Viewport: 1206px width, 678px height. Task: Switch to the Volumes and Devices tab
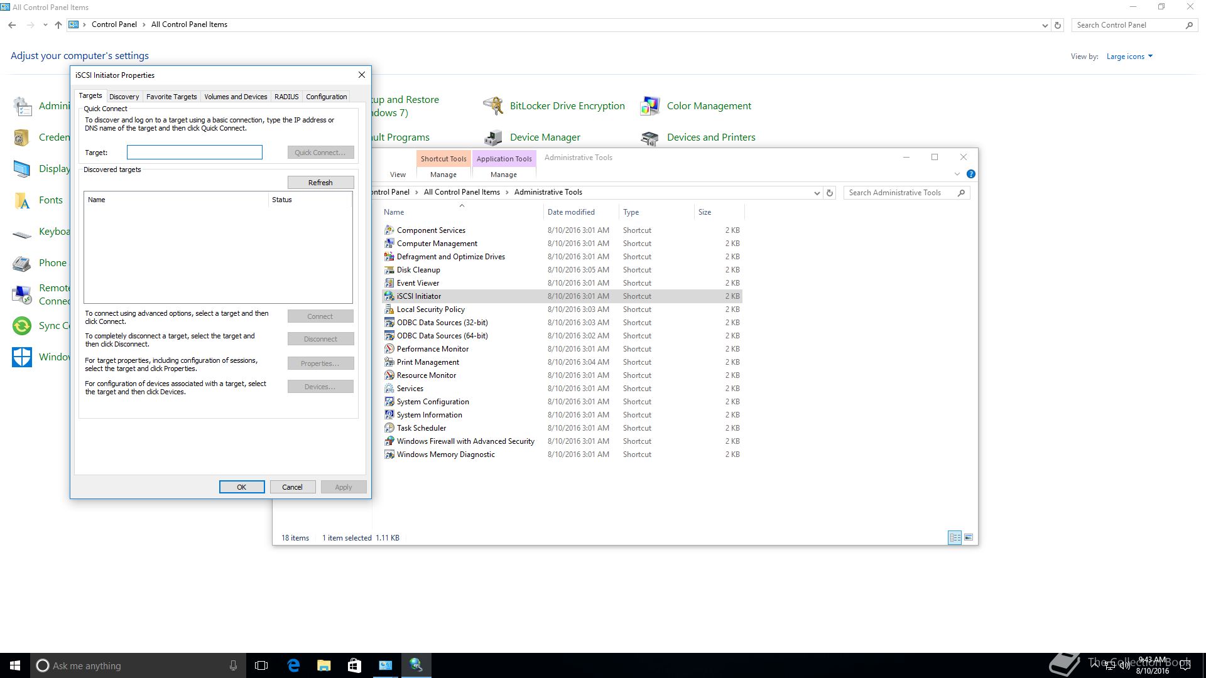(236, 97)
